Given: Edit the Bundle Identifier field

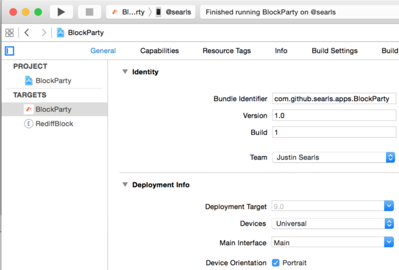Looking at the screenshot, I should (x=334, y=99).
